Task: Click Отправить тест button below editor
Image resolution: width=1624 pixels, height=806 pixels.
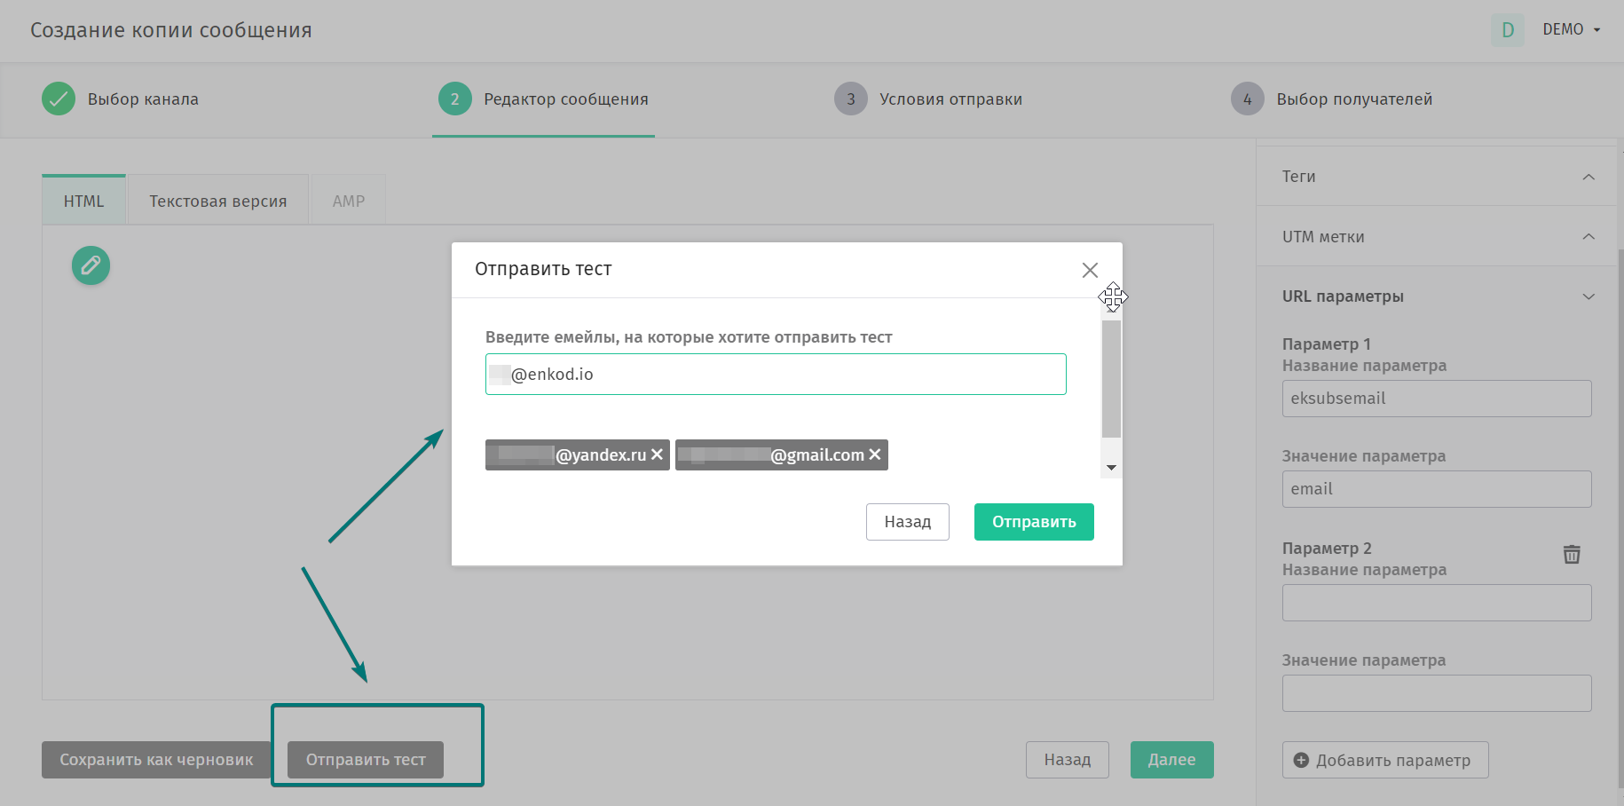Action: (x=366, y=760)
